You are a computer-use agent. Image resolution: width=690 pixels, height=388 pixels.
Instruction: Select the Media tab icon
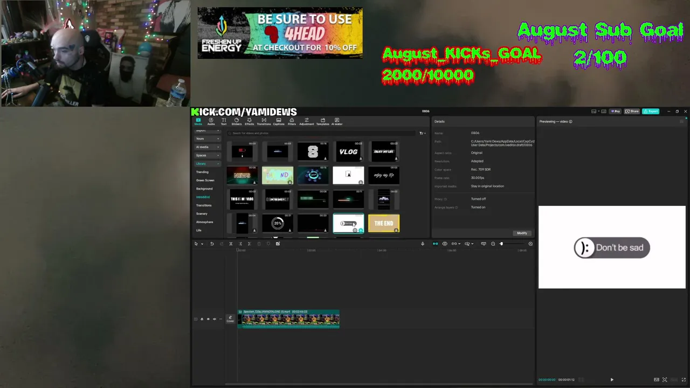click(198, 122)
